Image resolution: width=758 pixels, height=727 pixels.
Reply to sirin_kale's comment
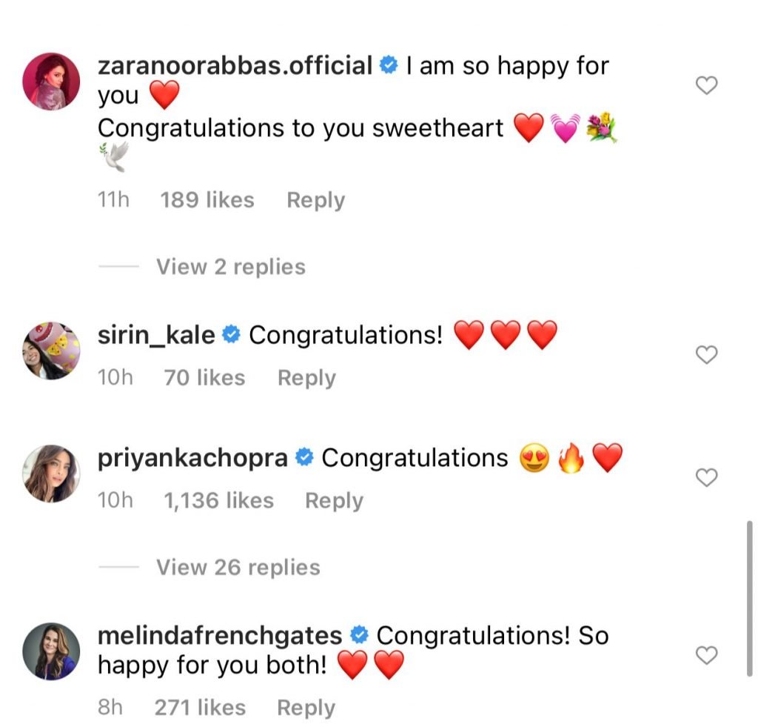coord(306,378)
